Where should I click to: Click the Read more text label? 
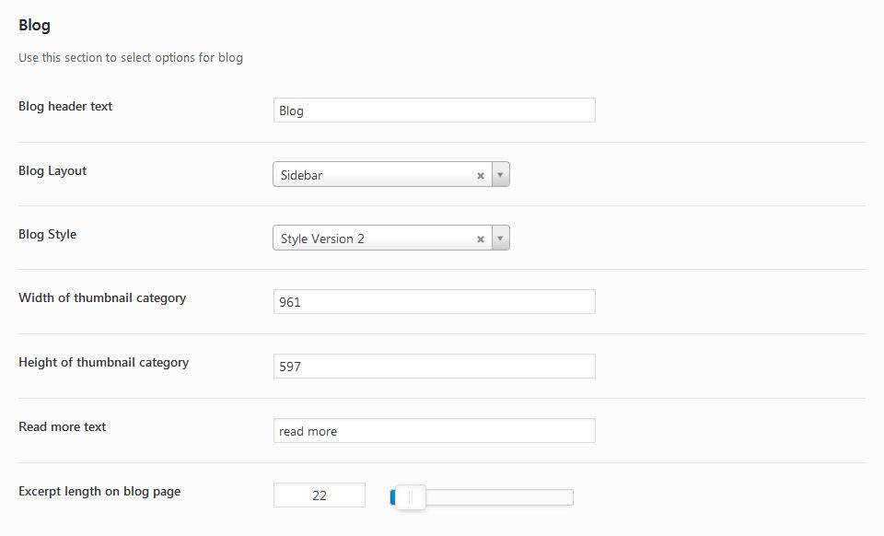[62, 426]
